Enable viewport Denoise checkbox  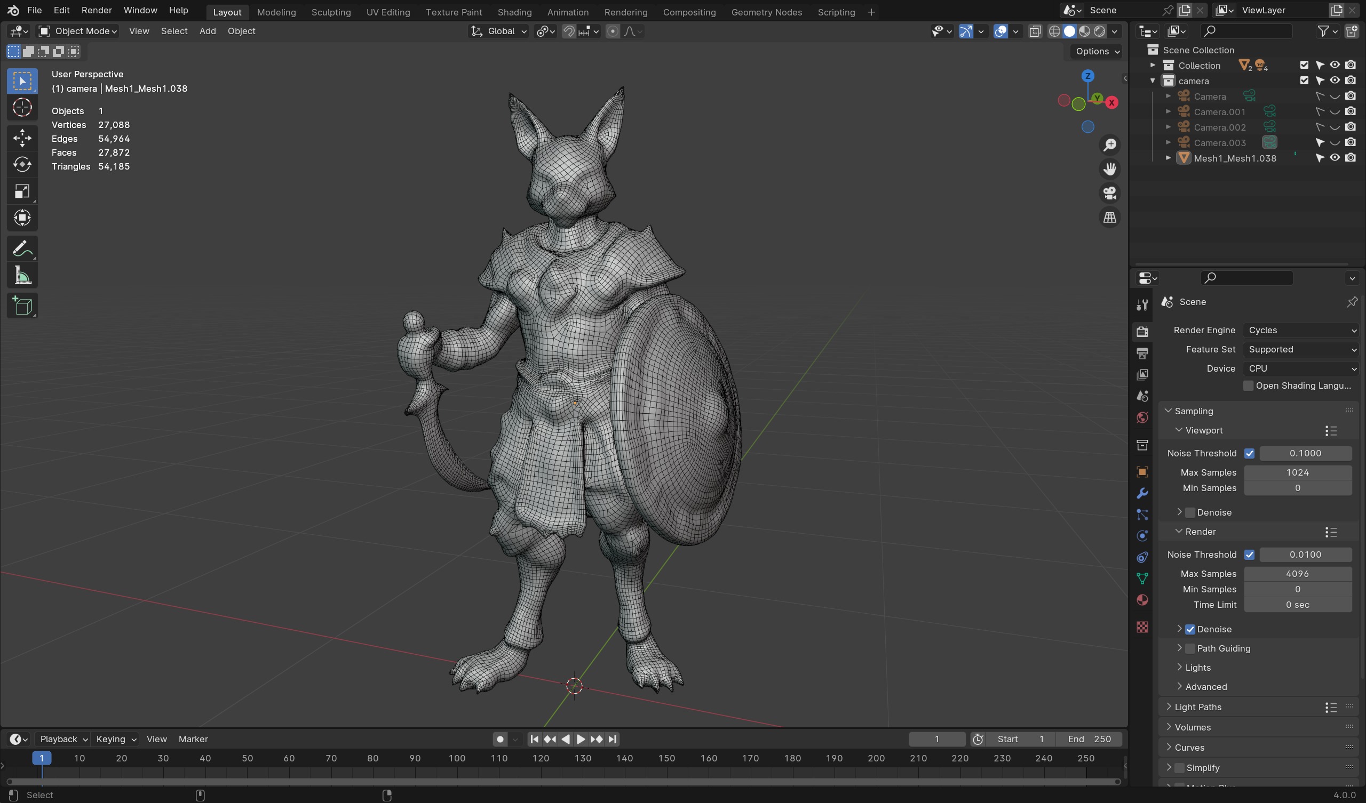tap(1190, 512)
